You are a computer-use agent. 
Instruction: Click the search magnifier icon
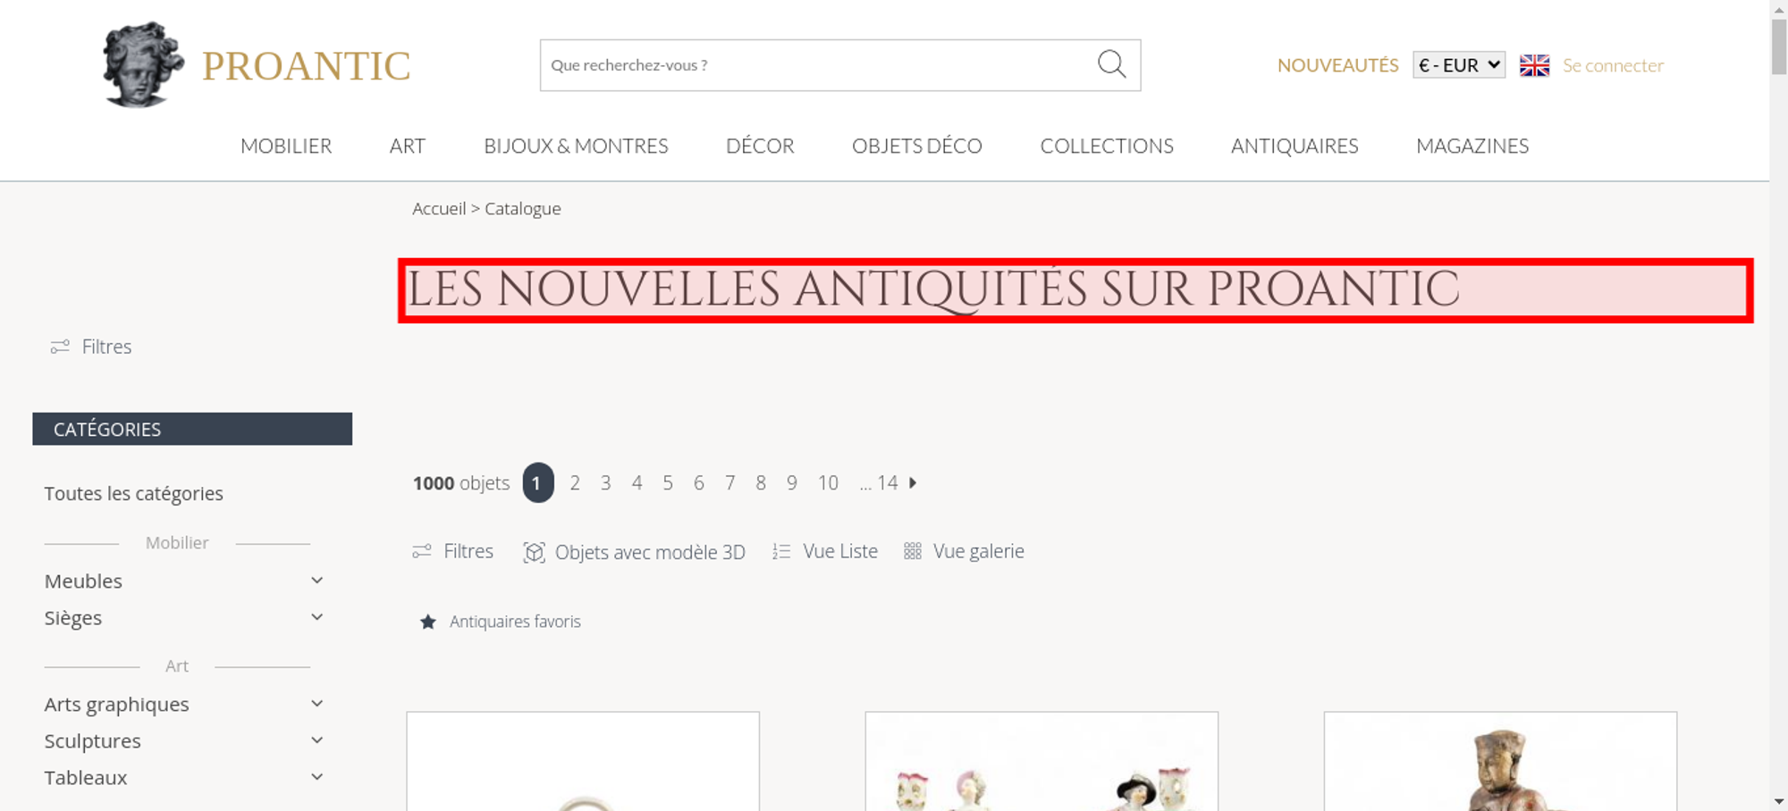pyautogui.click(x=1111, y=64)
